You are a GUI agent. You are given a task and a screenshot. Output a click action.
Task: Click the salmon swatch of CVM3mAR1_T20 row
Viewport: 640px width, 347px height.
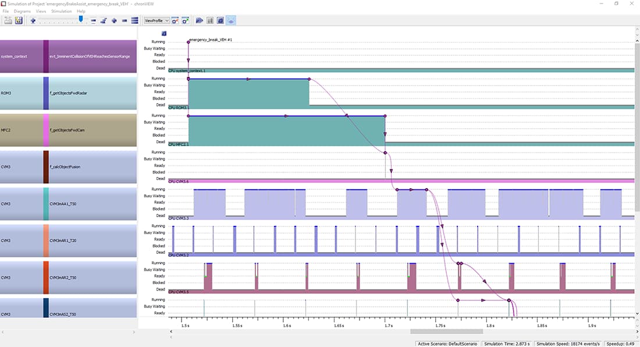[46, 240]
